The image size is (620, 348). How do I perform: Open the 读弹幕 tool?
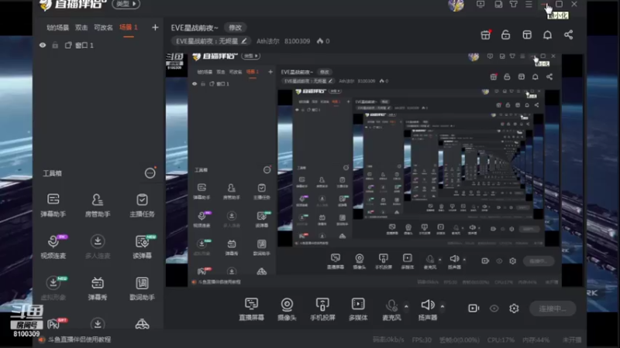click(142, 247)
